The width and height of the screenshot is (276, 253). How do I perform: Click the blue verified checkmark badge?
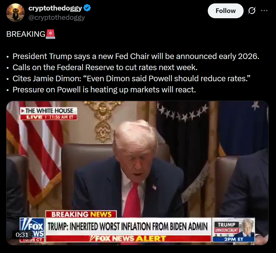[x=87, y=8]
